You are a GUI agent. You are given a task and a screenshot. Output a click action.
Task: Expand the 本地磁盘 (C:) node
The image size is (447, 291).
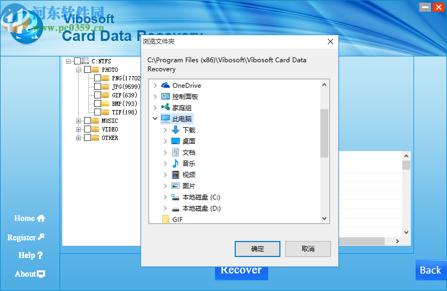[x=165, y=197]
